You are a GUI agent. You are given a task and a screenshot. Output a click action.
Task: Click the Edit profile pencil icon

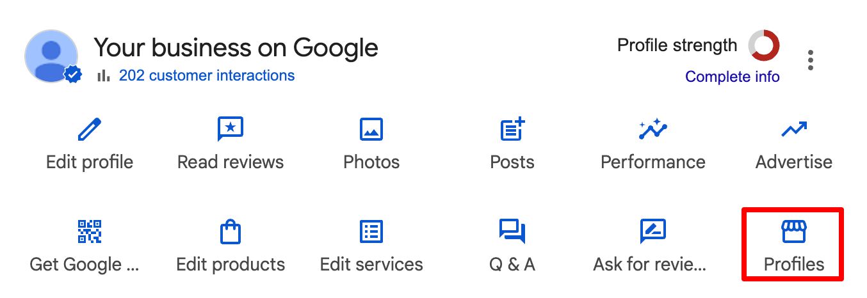(x=90, y=129)
